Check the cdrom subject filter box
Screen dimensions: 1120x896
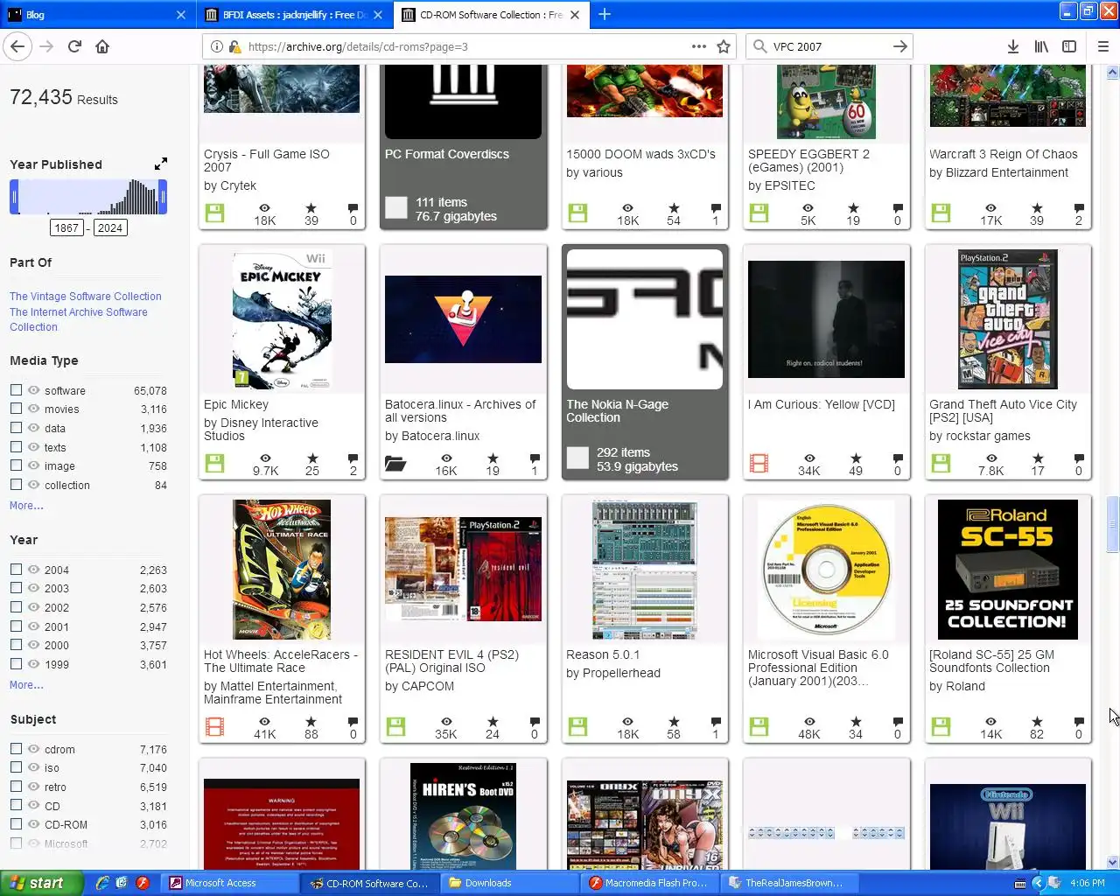coord(16,748)
